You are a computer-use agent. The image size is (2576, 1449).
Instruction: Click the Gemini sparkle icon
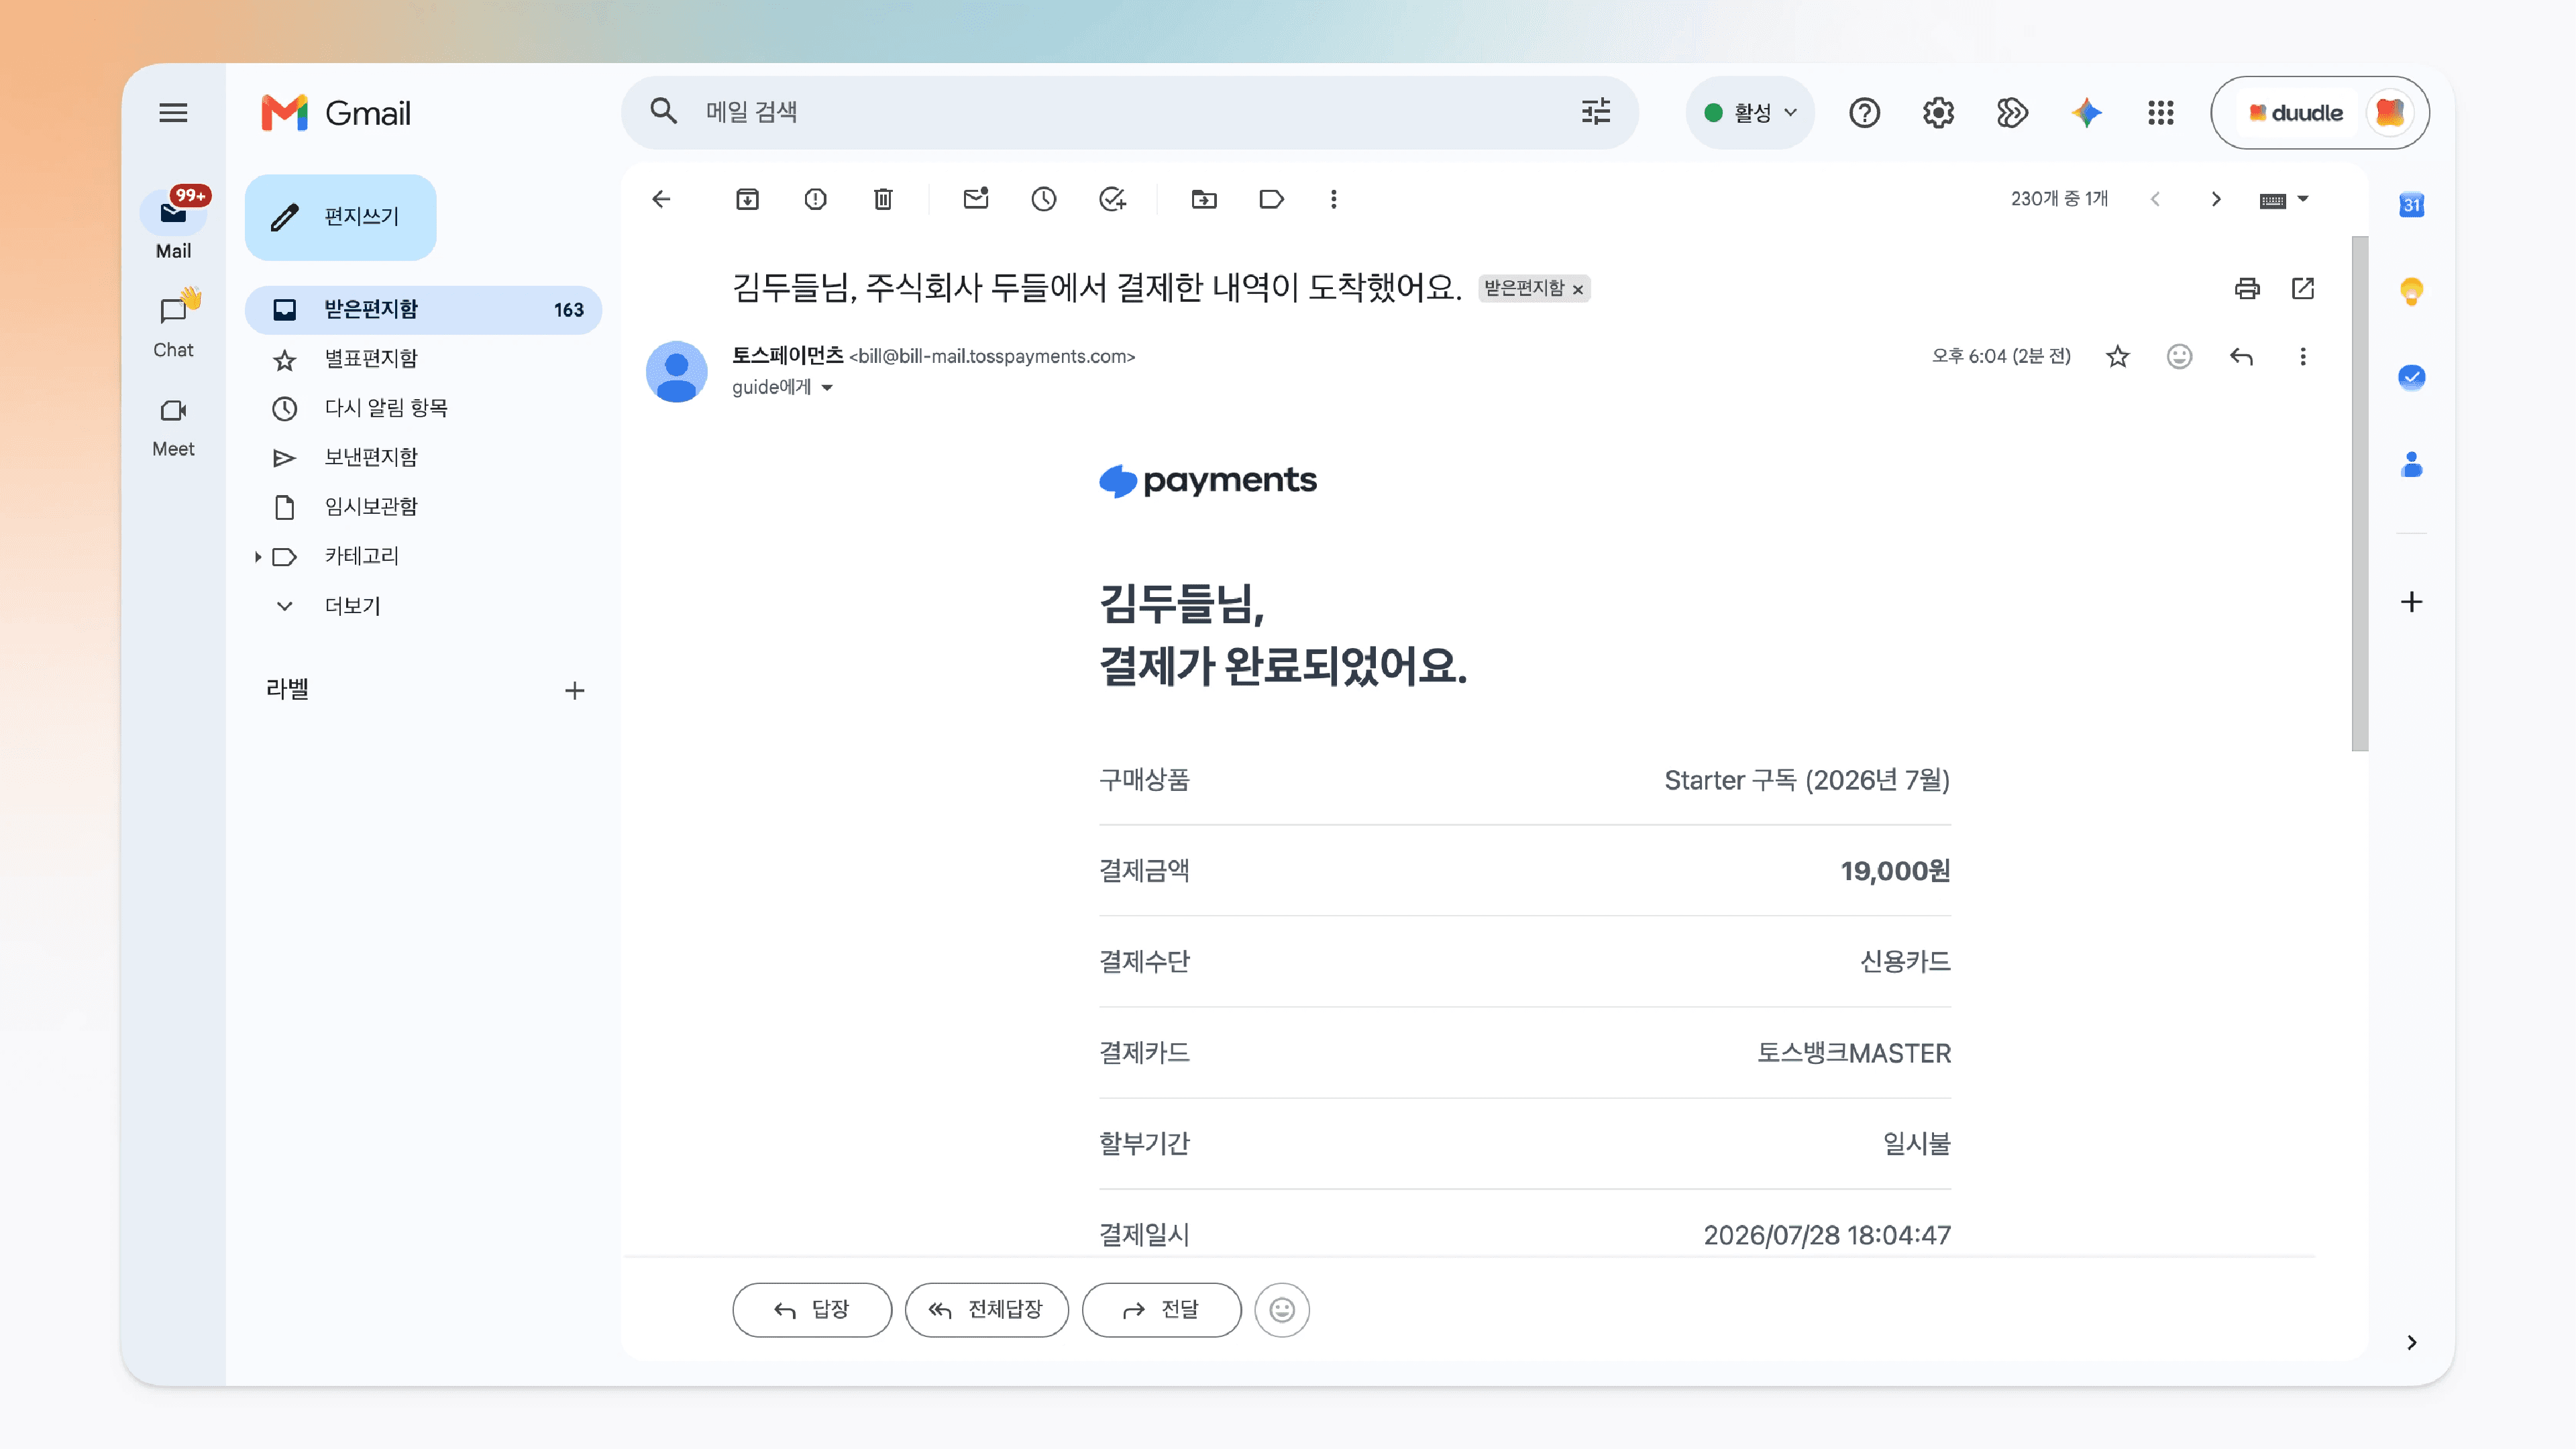(x=2086, y=113)
